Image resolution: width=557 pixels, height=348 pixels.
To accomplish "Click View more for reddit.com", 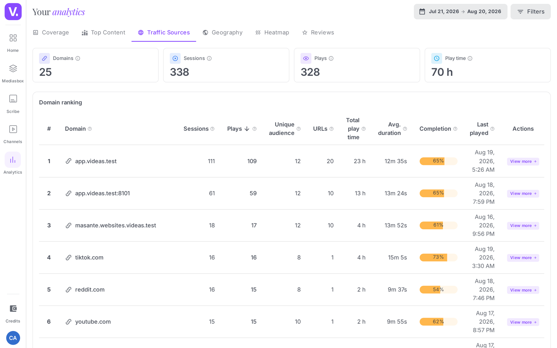I will (523, 290).
